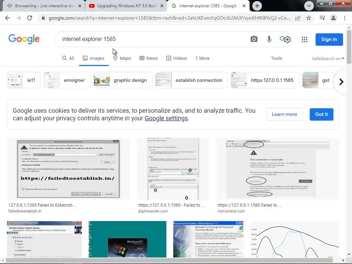352x264 pixels.
Task: Open the Chrome profile avatar icon
Action: [x=333, y=18]
